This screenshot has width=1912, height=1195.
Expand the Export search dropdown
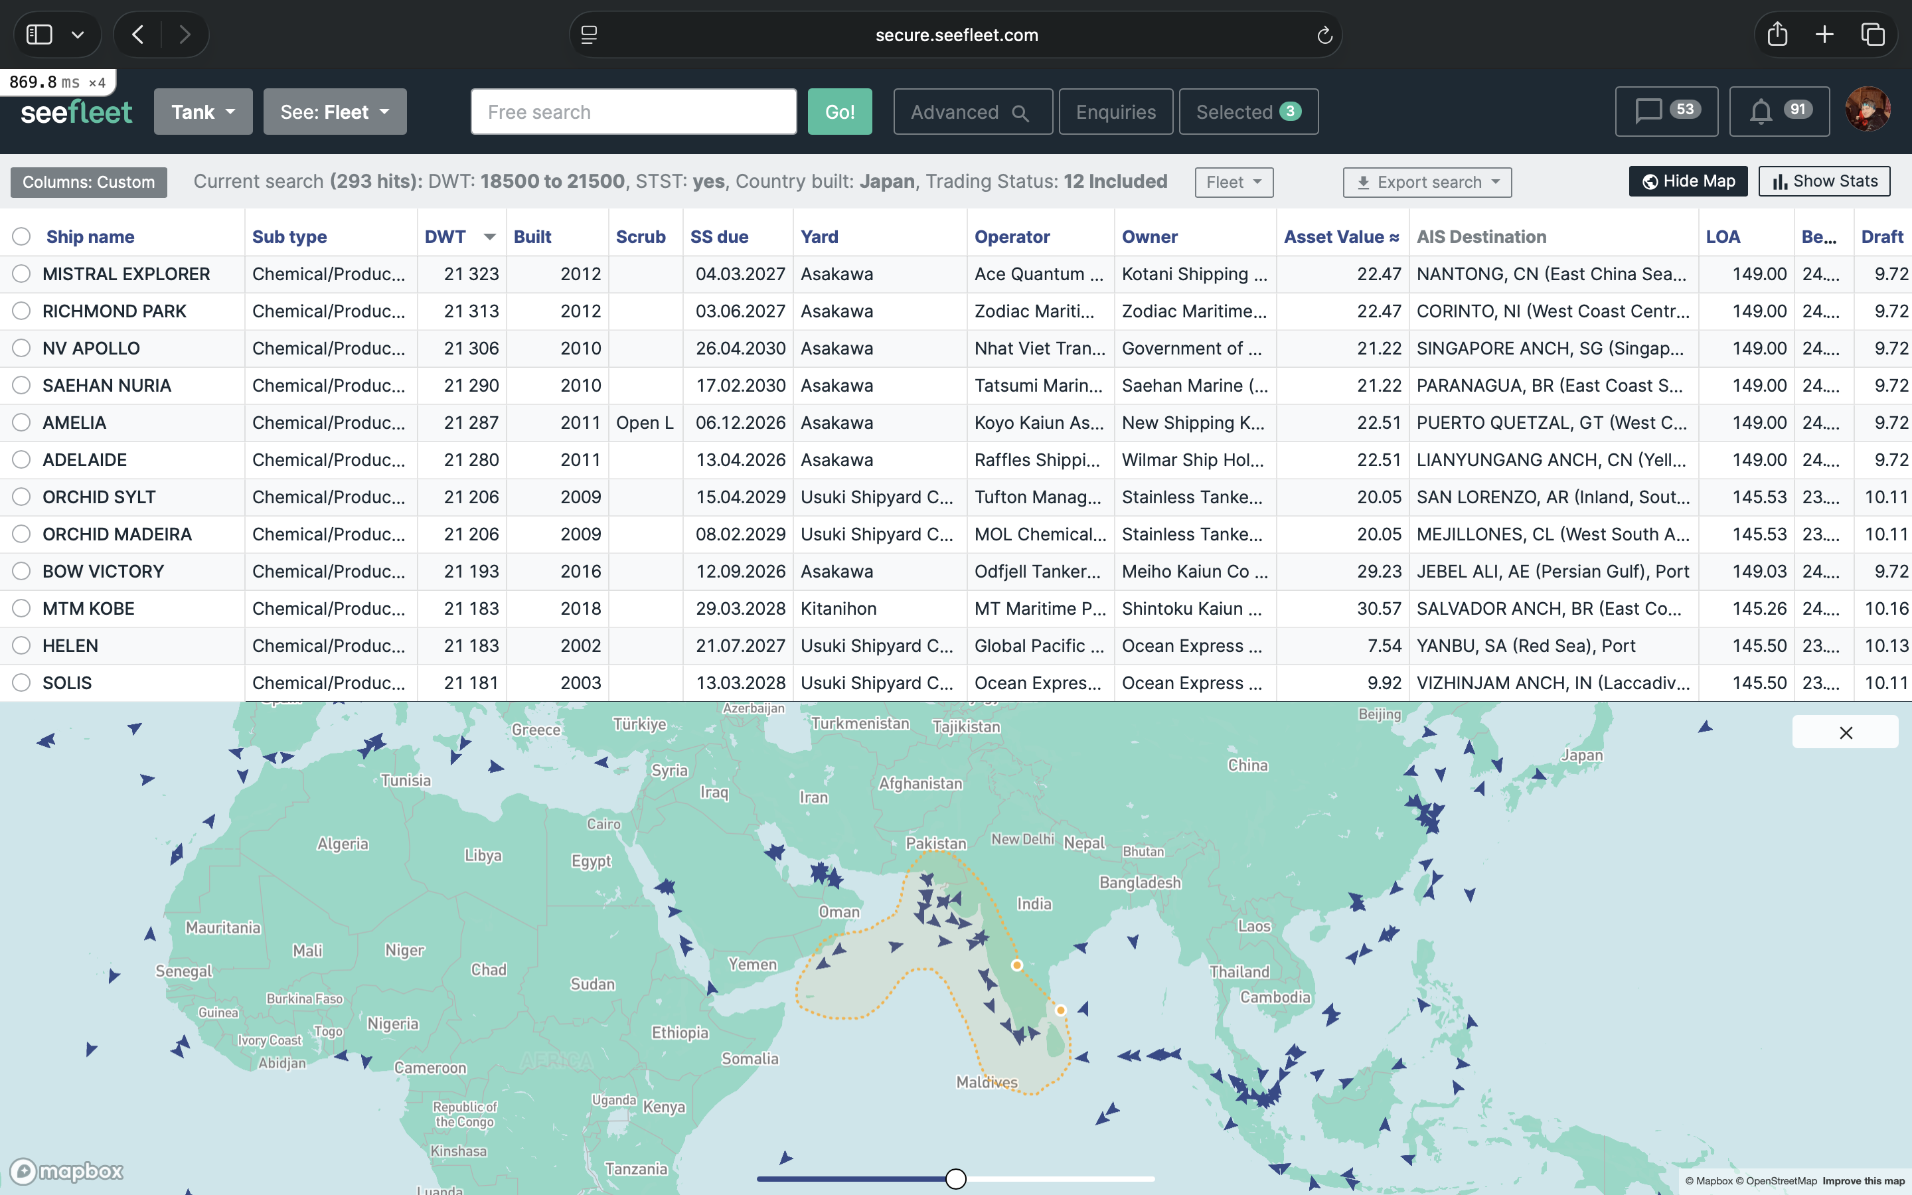tap(1427, 183)
